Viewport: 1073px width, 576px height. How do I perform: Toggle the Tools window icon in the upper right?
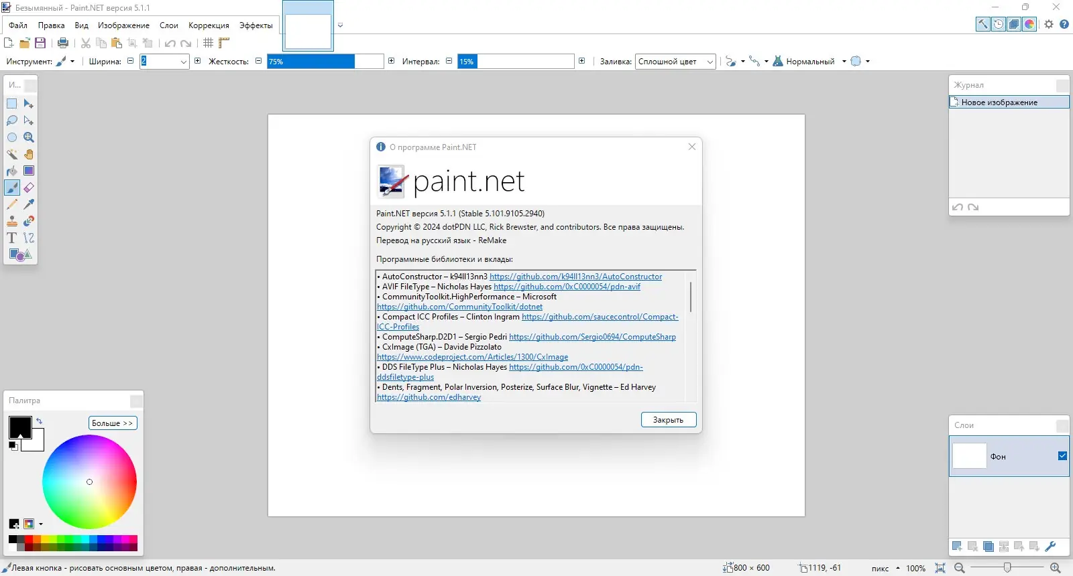pos(983,24)
